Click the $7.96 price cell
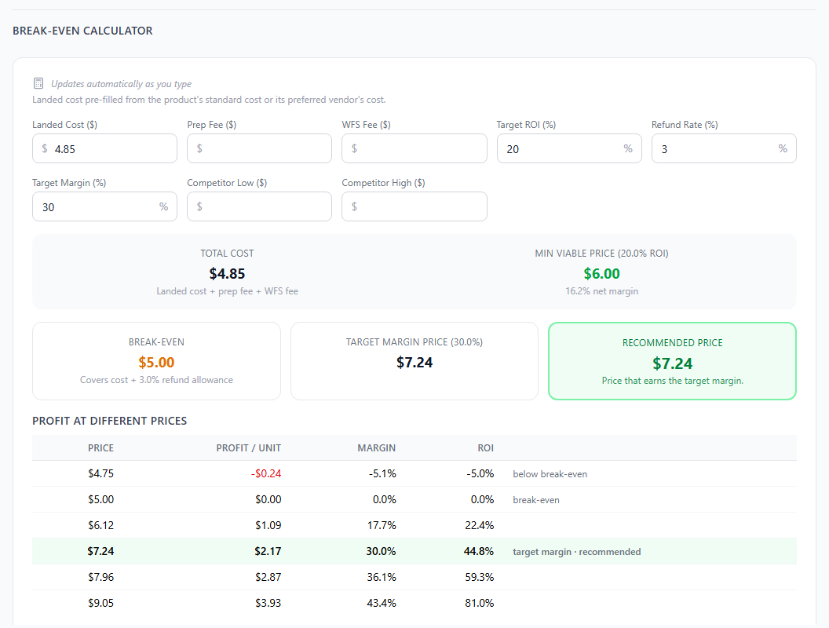 coord(101,577)
